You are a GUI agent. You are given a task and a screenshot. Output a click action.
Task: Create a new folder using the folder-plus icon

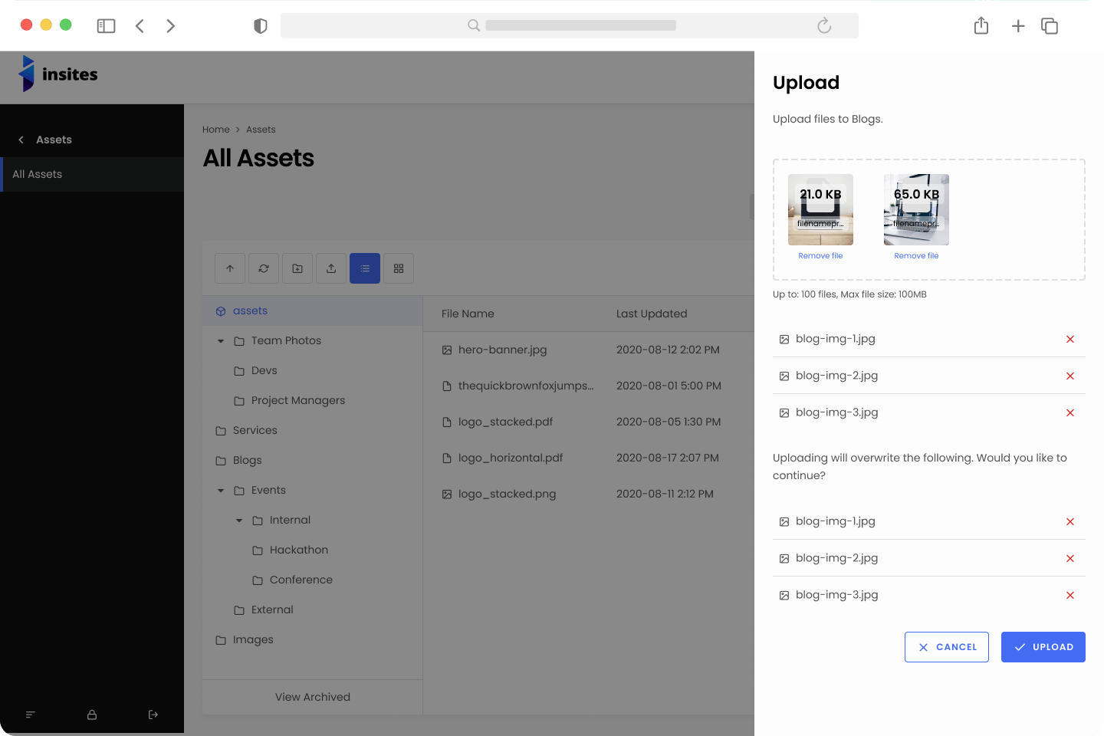(x=297, y=268)
